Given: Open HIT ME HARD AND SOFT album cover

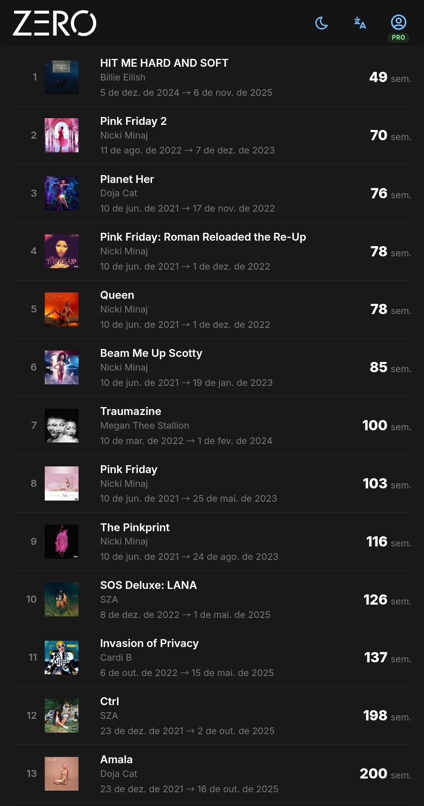Looking at the screenshot, I should coord(62,77).
